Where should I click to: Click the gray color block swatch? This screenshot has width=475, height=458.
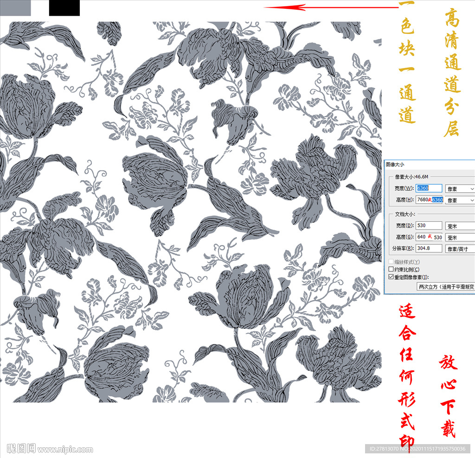pyautogui.click(x=15, y=7)
